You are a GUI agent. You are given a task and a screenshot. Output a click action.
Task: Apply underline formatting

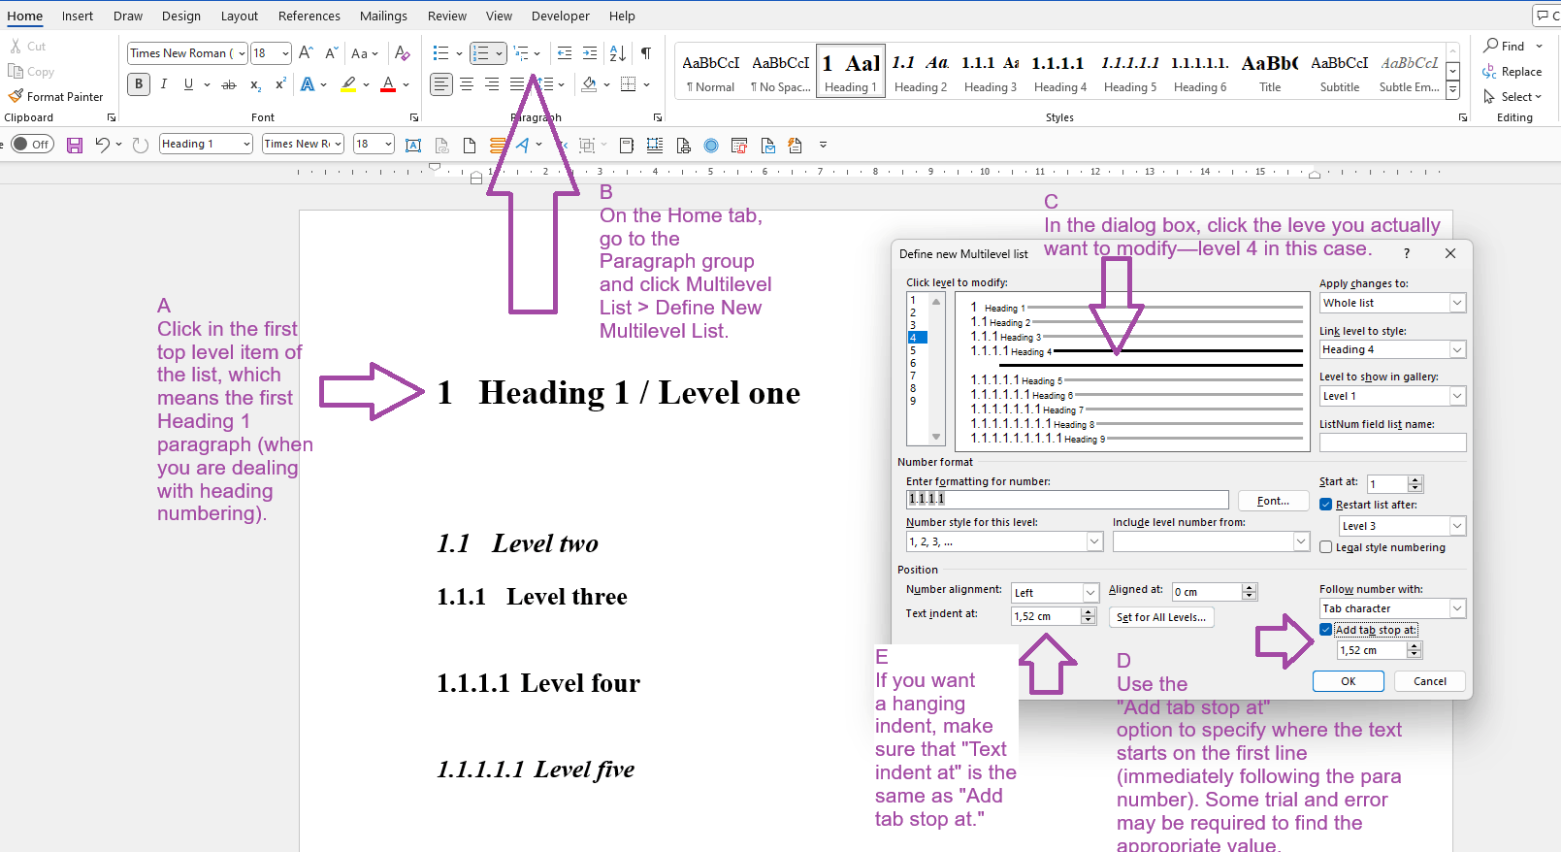pyautogui.click(x=188, y=84)
